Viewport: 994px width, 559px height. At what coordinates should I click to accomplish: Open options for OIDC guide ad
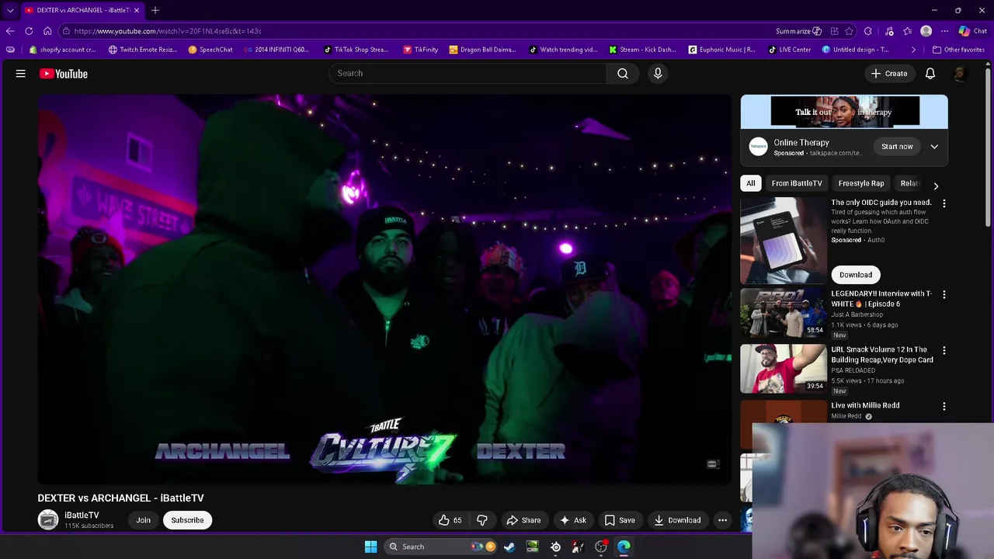point(944,203)
